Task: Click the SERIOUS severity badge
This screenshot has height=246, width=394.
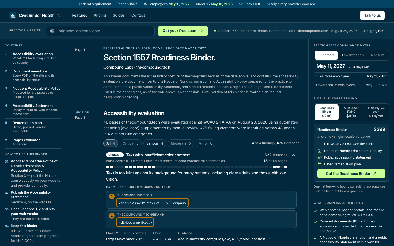Action: [x=115, y=155]
